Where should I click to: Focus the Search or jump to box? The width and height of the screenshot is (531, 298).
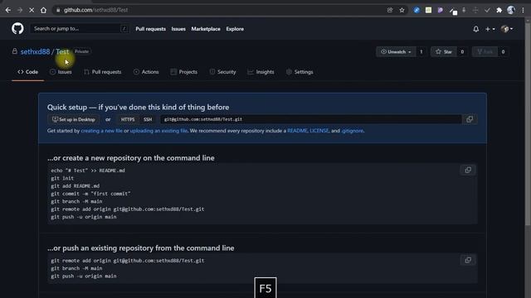80,29
